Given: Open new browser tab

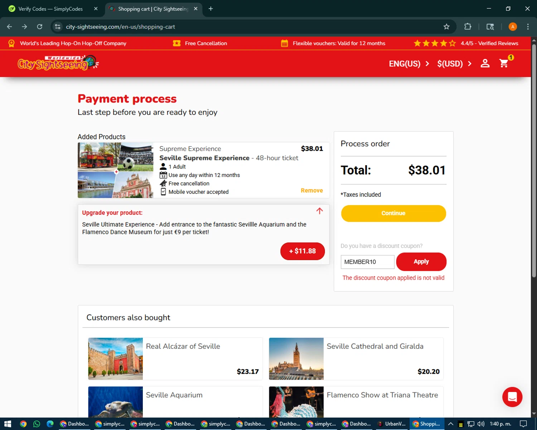Looking at the screenshot, I should [x=211, y=9].
